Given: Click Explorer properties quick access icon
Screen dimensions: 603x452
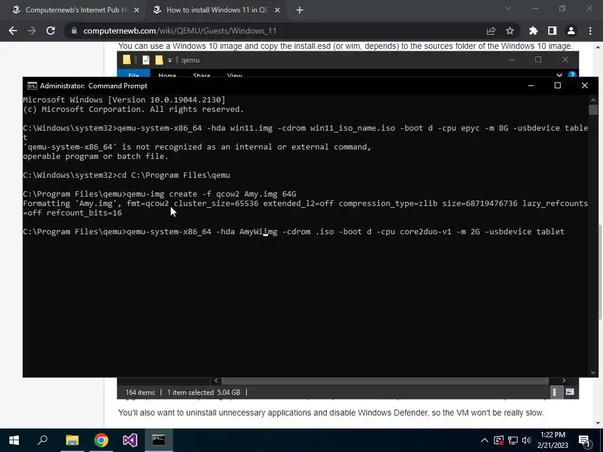Looking at the screenshot, I should [146, 60].
